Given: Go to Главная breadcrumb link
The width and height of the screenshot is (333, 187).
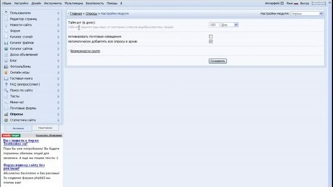Looking at the screenshot, I should click(x=76, y=14).
